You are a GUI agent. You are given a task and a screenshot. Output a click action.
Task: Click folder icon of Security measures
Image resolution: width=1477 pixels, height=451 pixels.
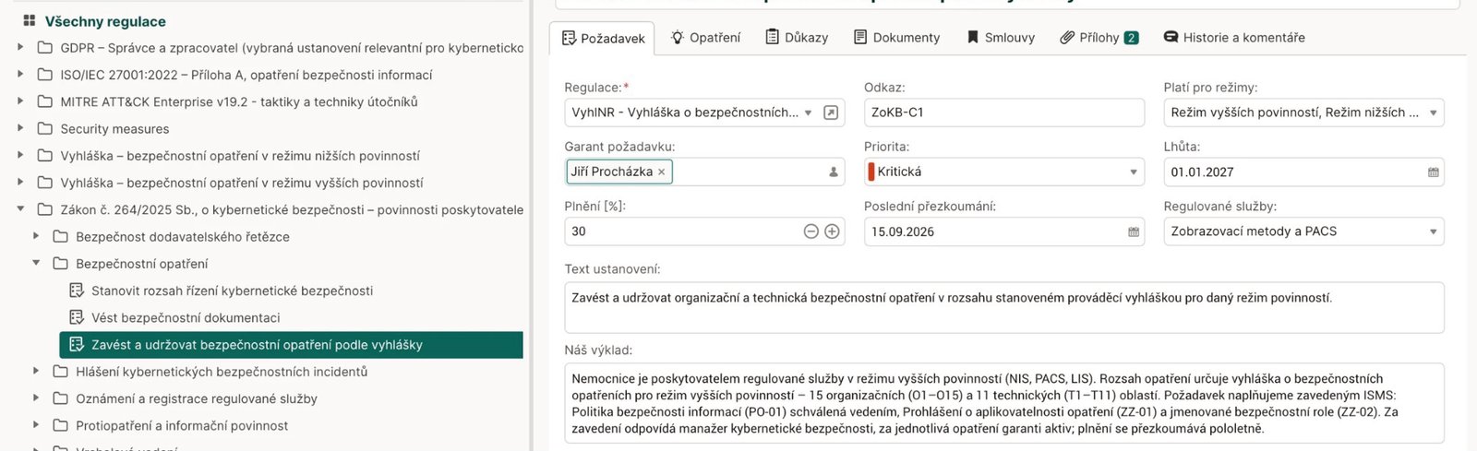[x=44, y=128]
